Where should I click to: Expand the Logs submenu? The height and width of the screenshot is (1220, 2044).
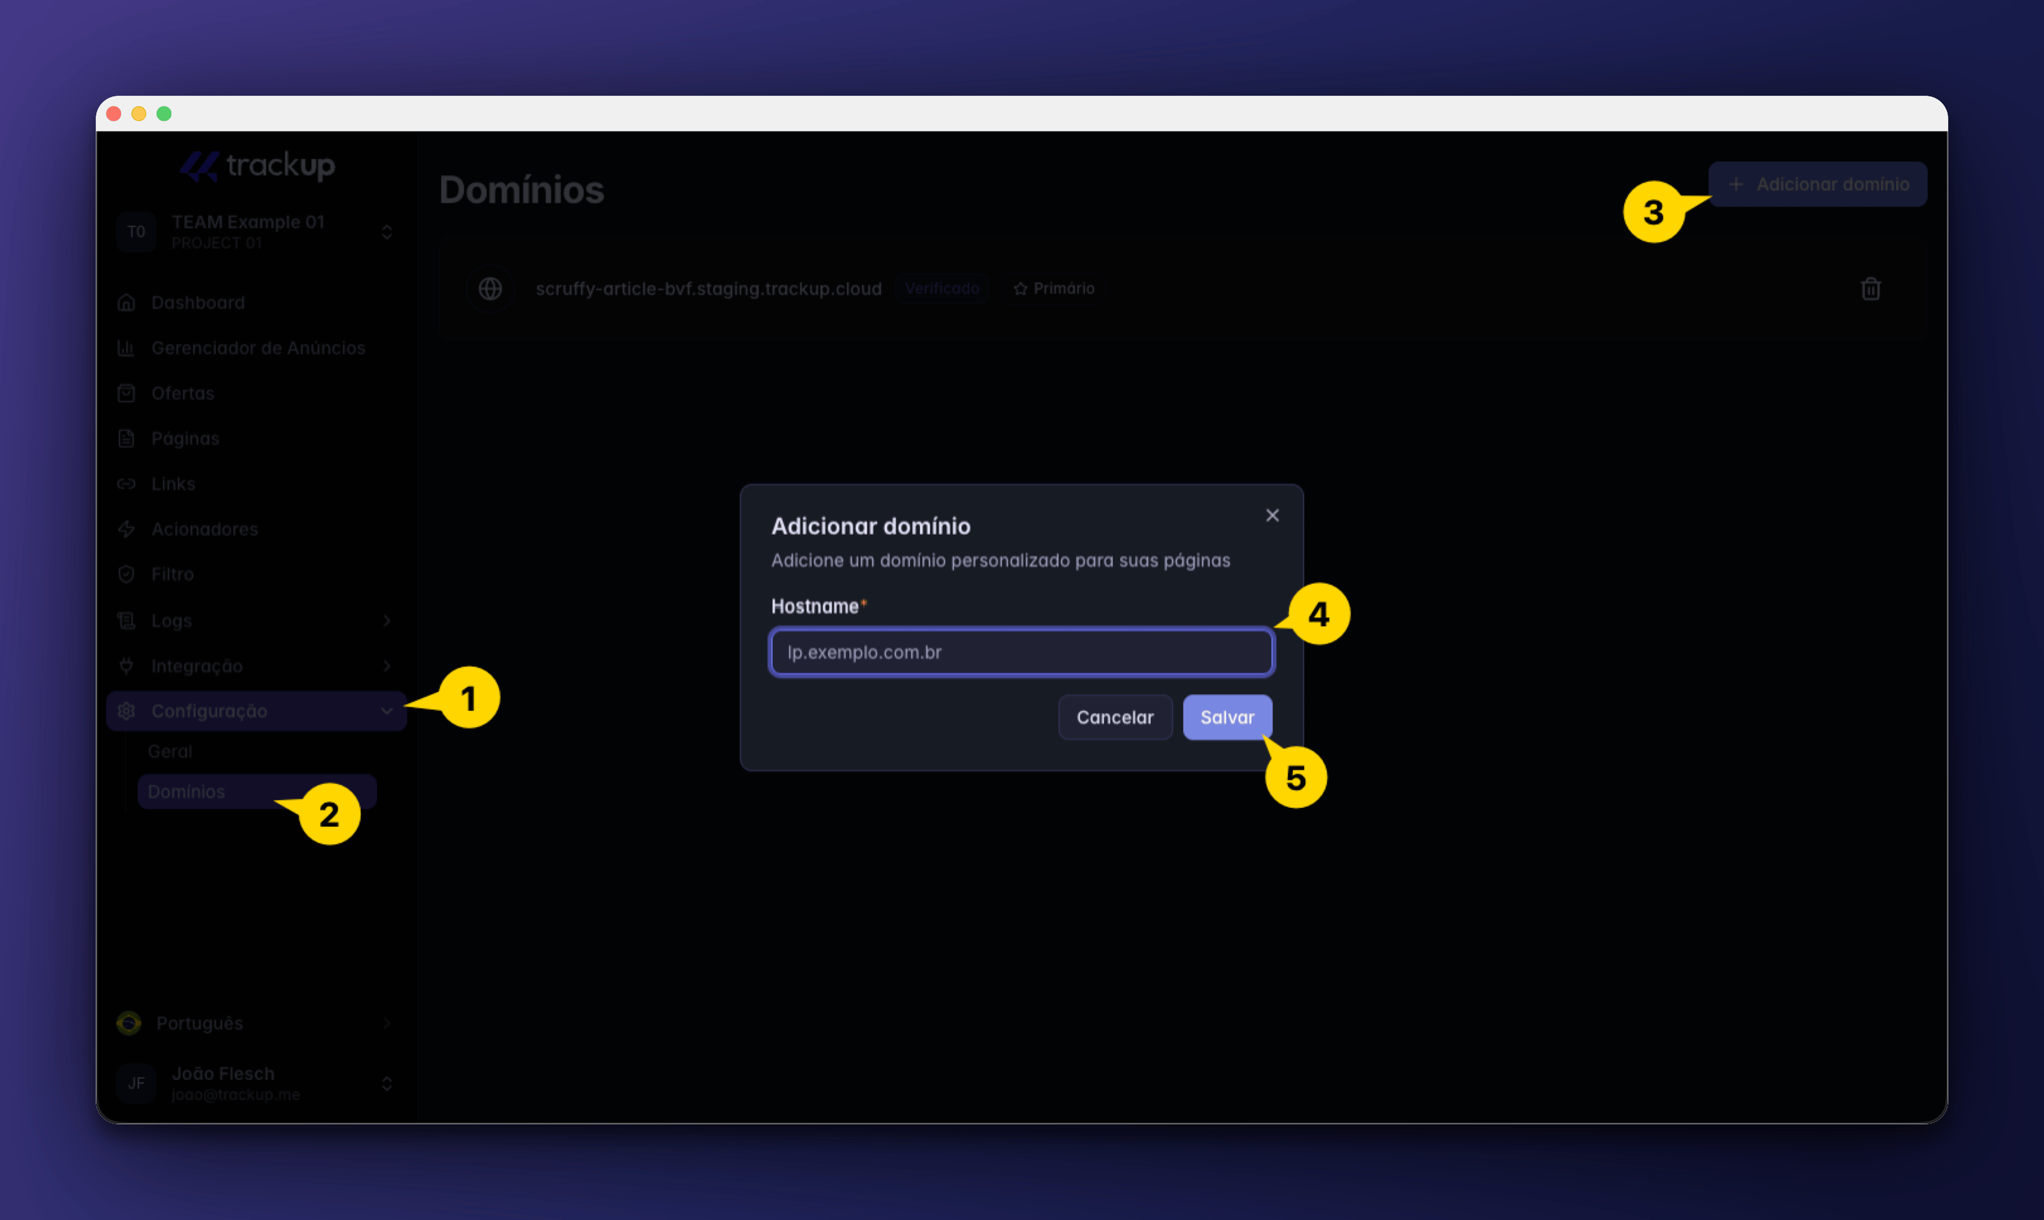pos(256,620)
